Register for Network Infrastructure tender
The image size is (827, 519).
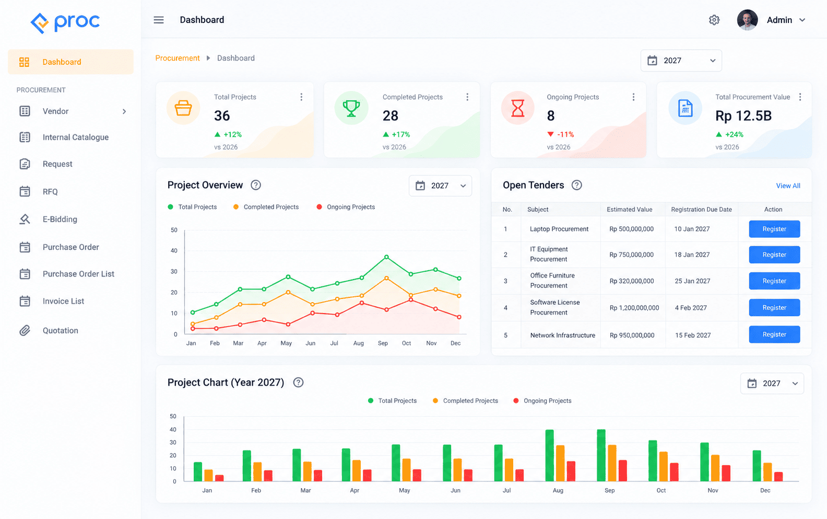pos(774,335)
